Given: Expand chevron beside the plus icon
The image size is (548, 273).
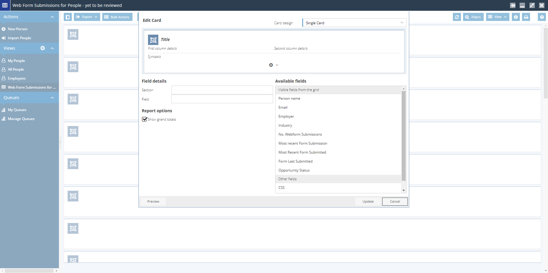Looking at the screenshot, I should coord(277,65).
